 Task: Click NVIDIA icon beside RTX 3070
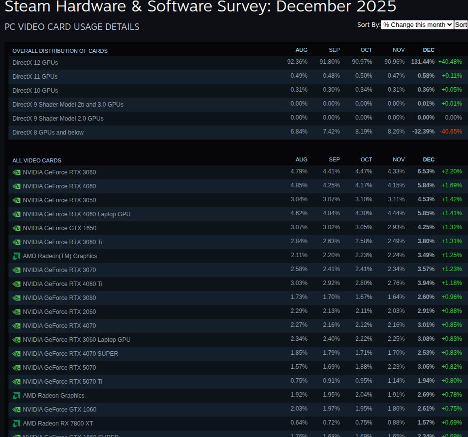[x=16, y=270]
